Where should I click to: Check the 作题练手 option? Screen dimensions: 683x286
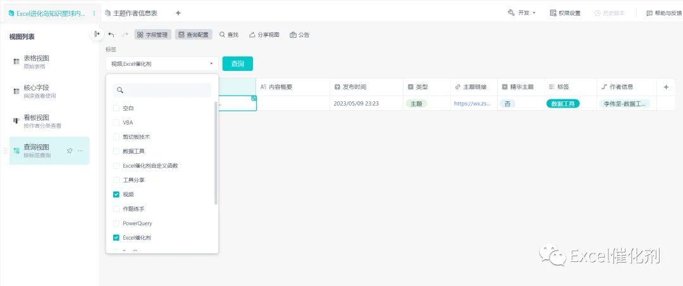116,209
